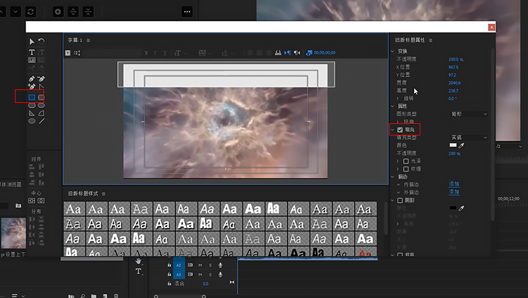Enable the 阴影 (Shadow) checkbox
The height and width of the screenshot is (298, 528).
tap(400, 200)
